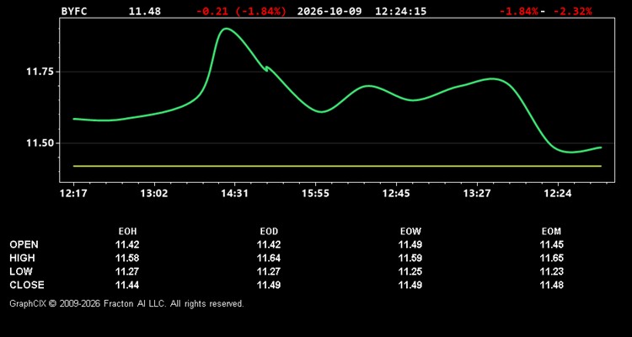This screenshot has width=632, height=337.
Task: Click the EOW close value 11.49
Action: (x=410, y=285)
